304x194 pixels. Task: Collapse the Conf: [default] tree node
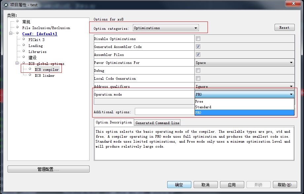11,33
